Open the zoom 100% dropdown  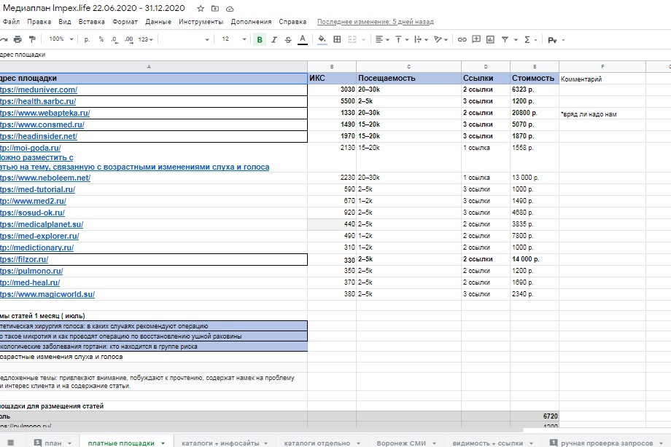[x=61, y=39]
